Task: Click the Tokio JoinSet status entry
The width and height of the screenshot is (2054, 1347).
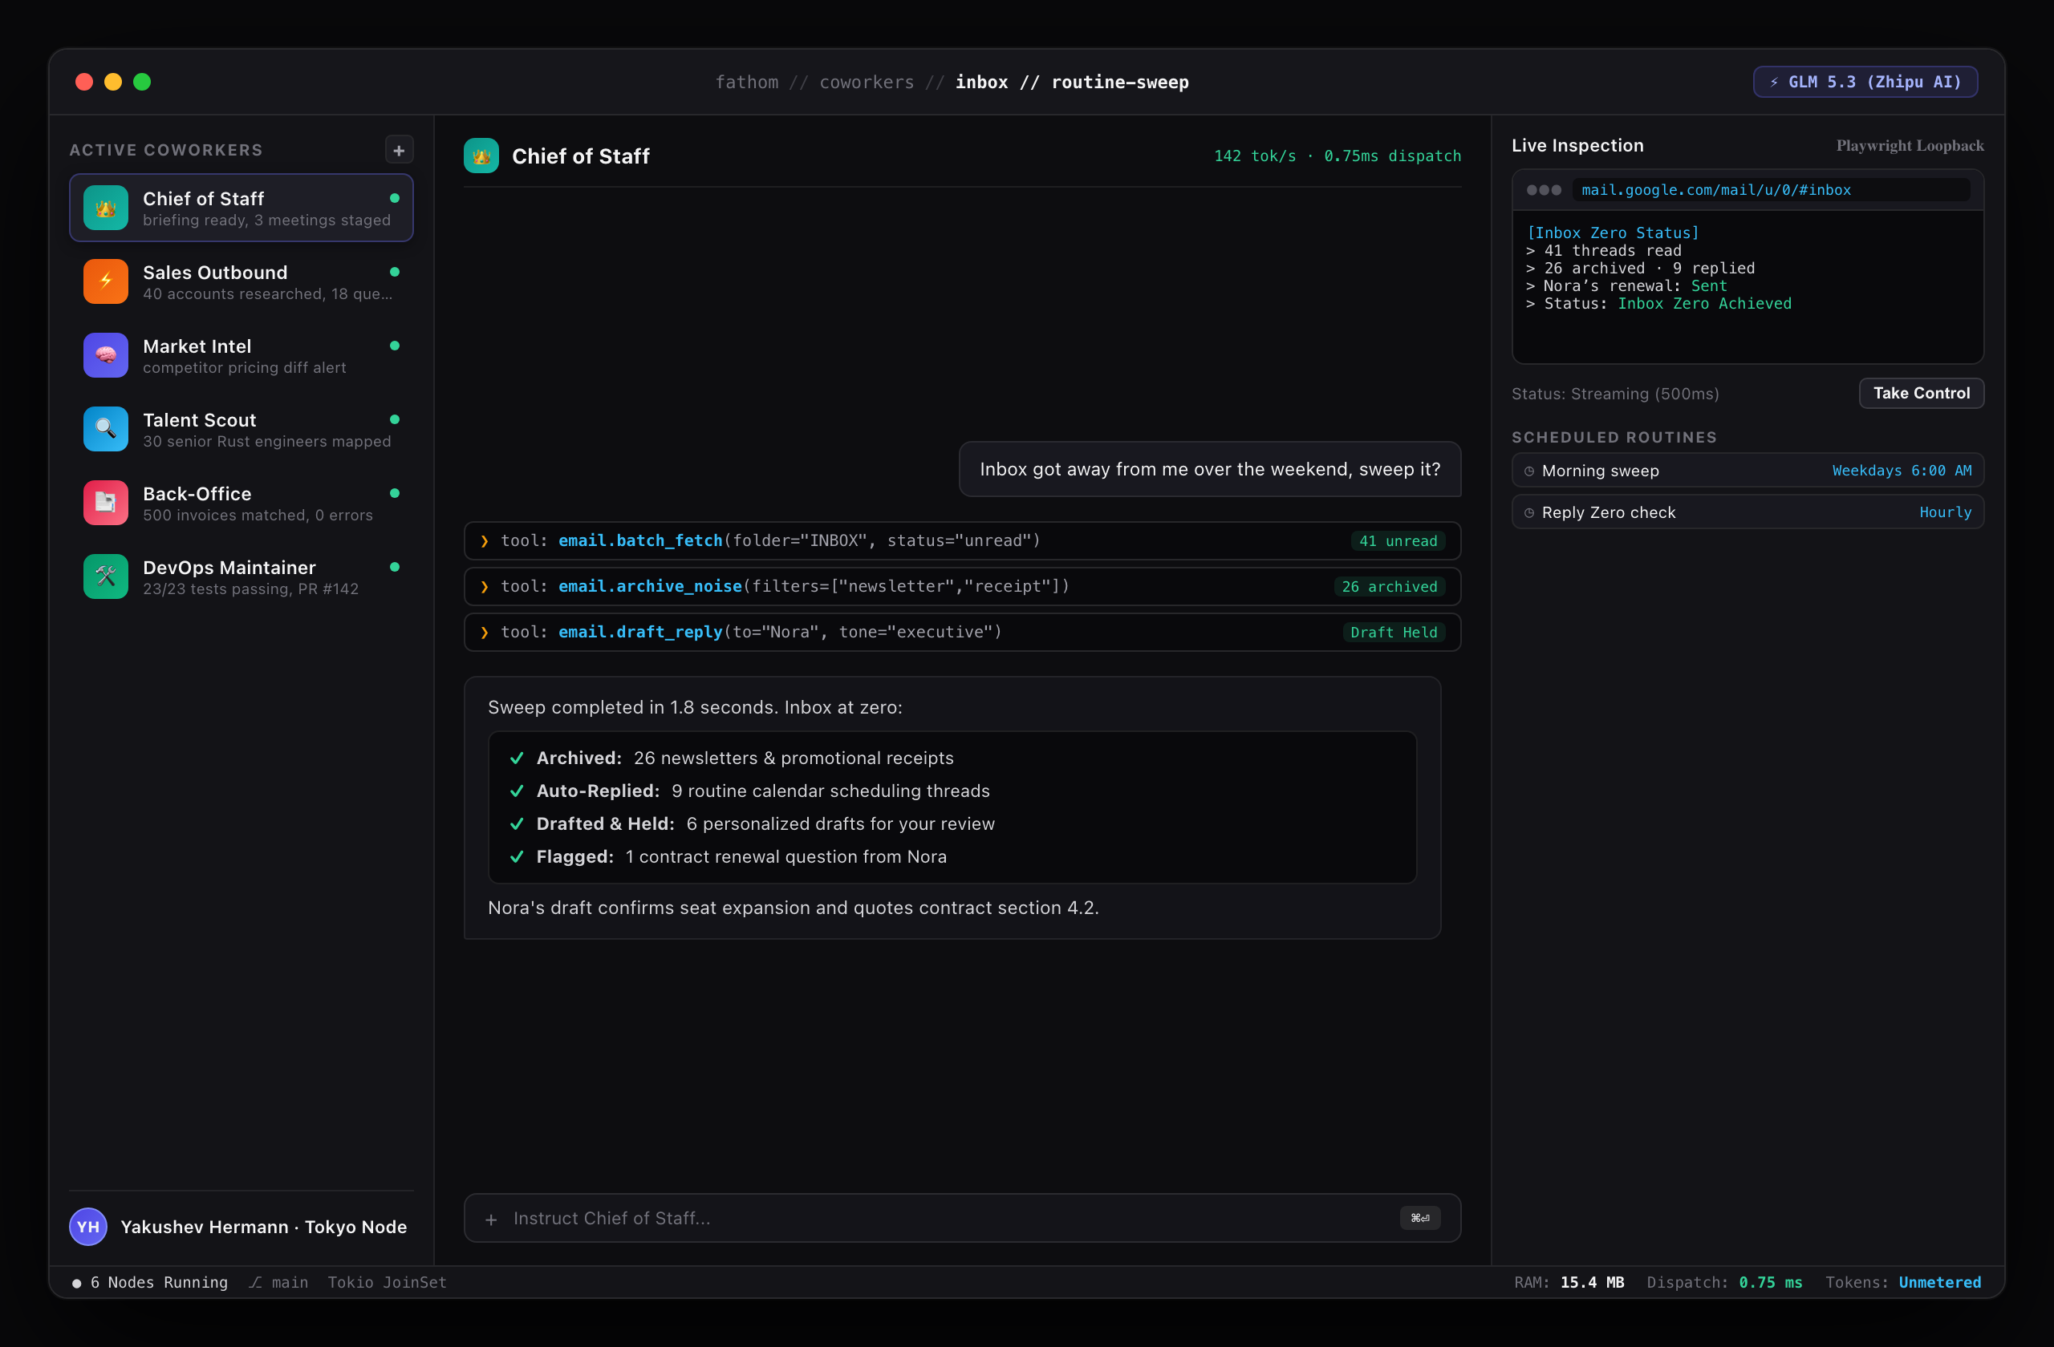Action: 387,1282
